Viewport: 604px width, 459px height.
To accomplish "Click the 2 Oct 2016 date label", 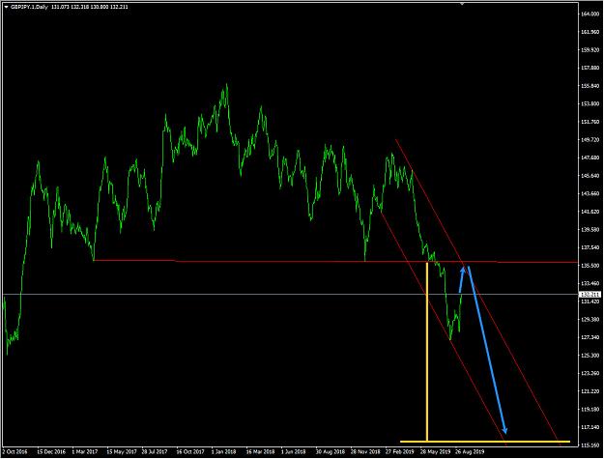I will pos(15,451).
